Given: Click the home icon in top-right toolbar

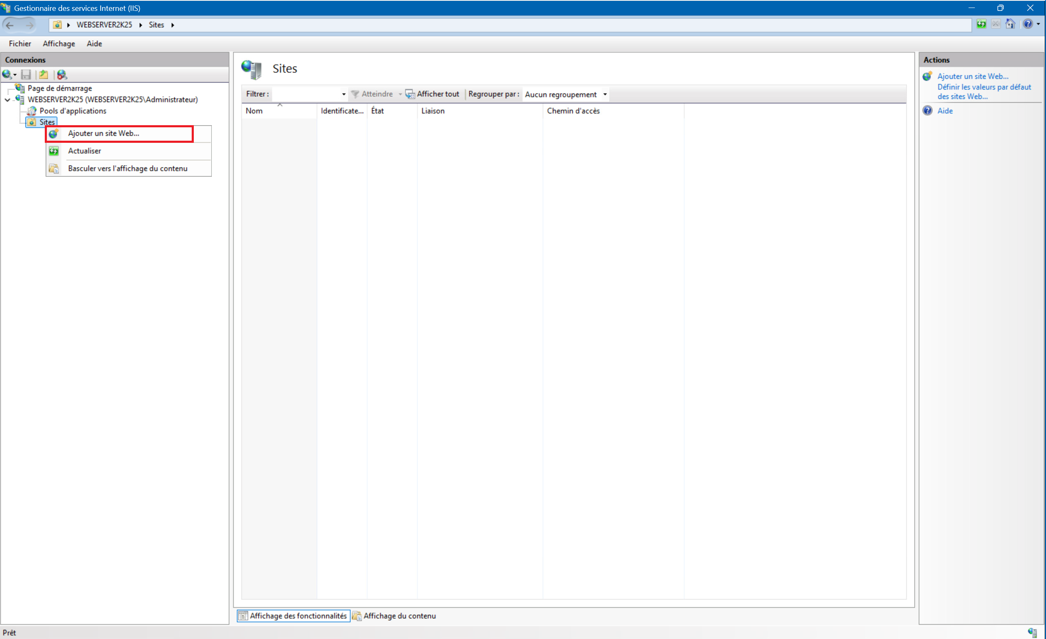Looking at the screenshot, I should coord(1010,24).
